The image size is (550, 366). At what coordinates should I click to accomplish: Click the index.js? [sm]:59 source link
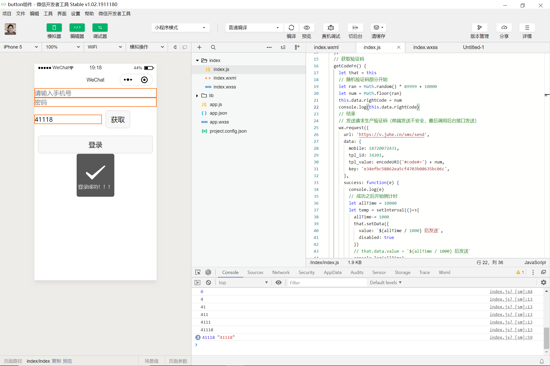click(511, 337)
